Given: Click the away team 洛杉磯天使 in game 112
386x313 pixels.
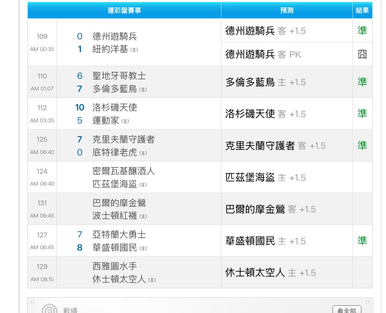Looking at the screenshot, I should 114,107.
